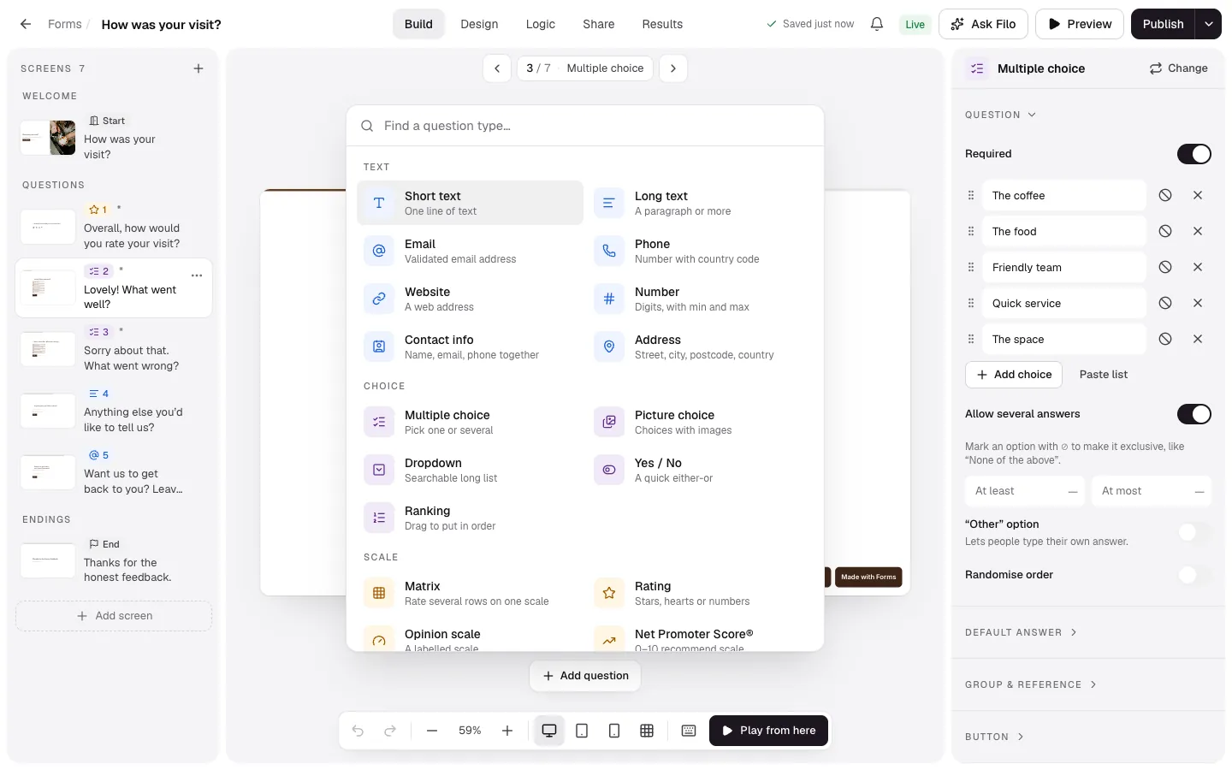The image size is (1232, 770).
Task: Toggle the Required switch
Action: (x=1194, y=154)
